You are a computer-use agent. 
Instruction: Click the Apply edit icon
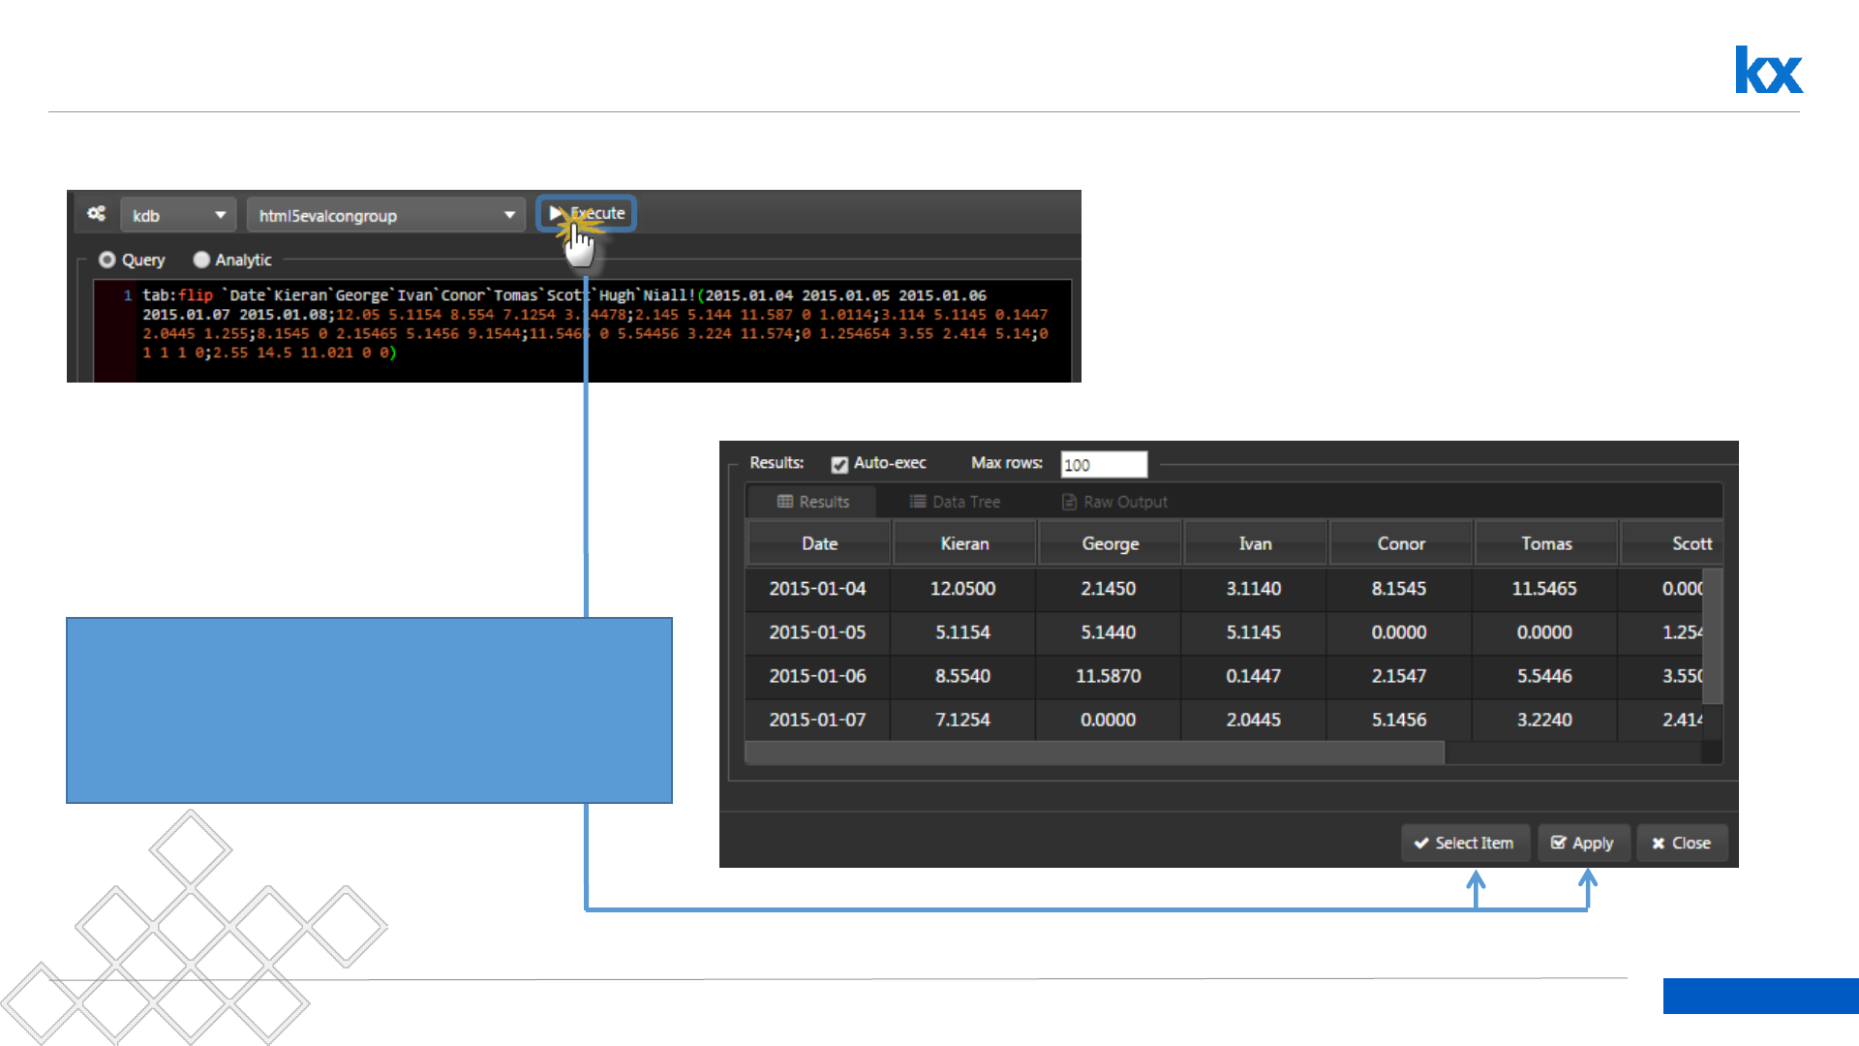pos(1558,844)
